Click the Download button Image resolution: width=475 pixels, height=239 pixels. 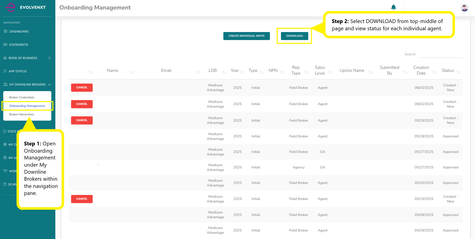click(294, 36)
